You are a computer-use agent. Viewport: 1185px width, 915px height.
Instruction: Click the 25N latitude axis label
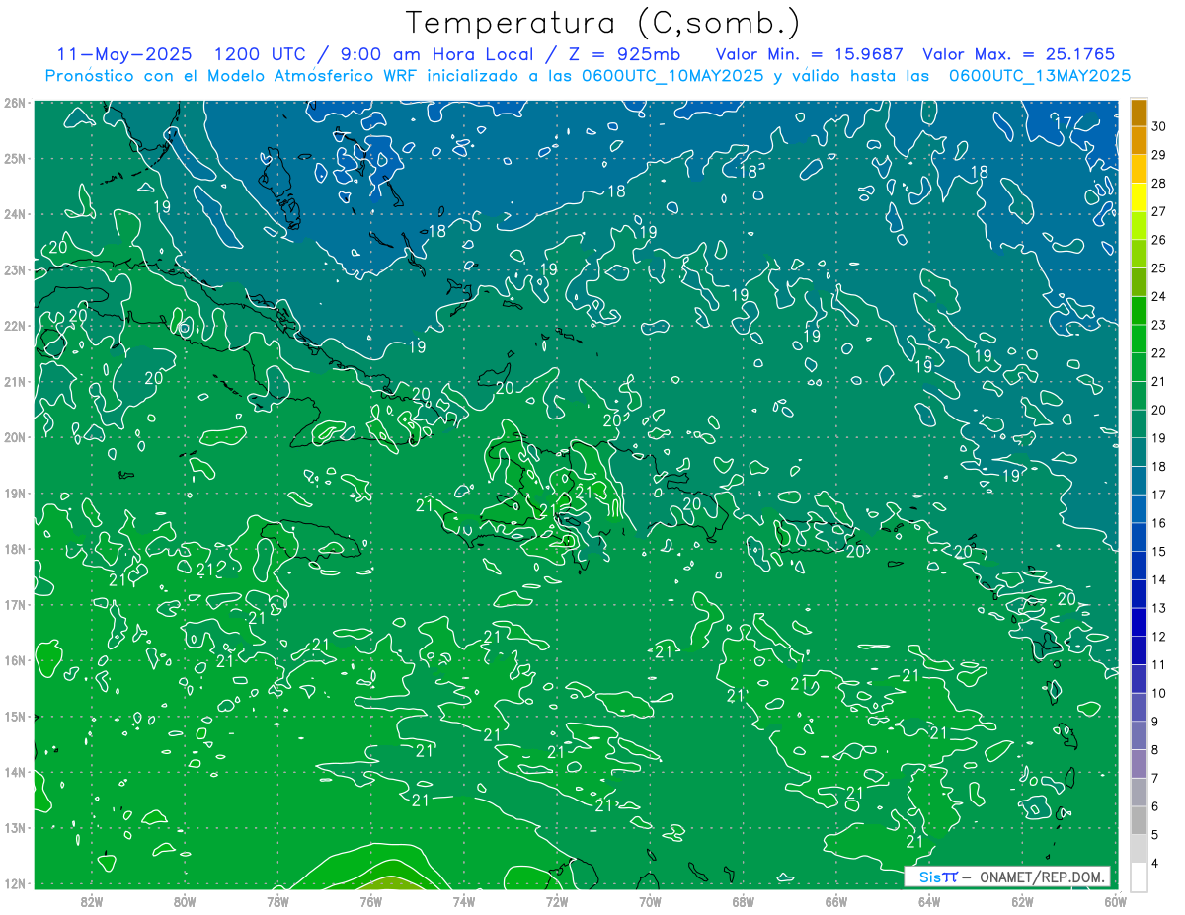coord(15,158)
